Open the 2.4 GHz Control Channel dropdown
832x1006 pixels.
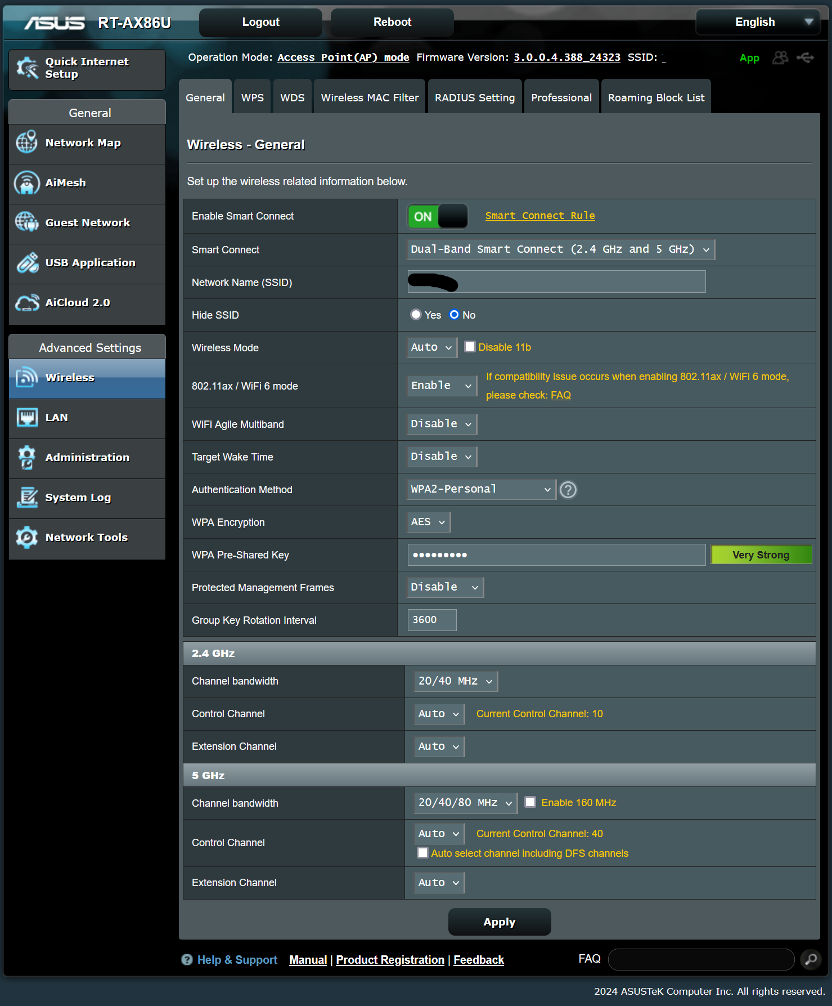(x=440, y=714)
